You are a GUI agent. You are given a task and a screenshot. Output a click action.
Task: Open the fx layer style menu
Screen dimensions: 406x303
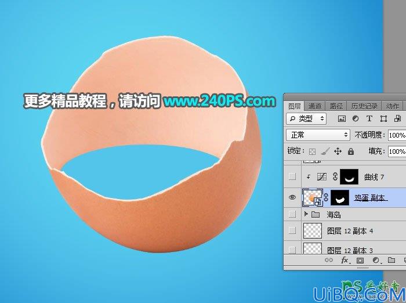tap(345, 260)
